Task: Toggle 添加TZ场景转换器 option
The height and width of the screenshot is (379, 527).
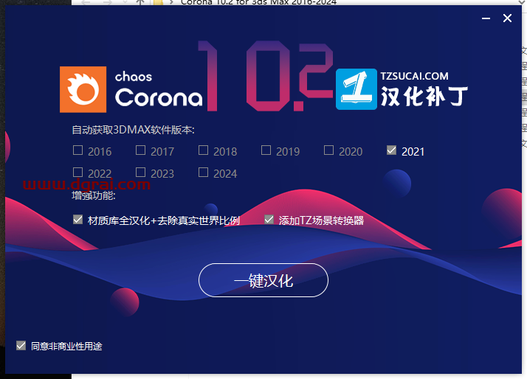Action: click(269, 220)
